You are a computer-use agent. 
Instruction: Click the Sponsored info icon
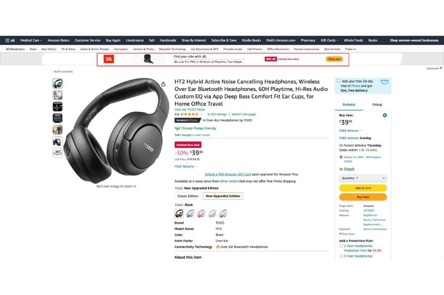pos(441,68)
